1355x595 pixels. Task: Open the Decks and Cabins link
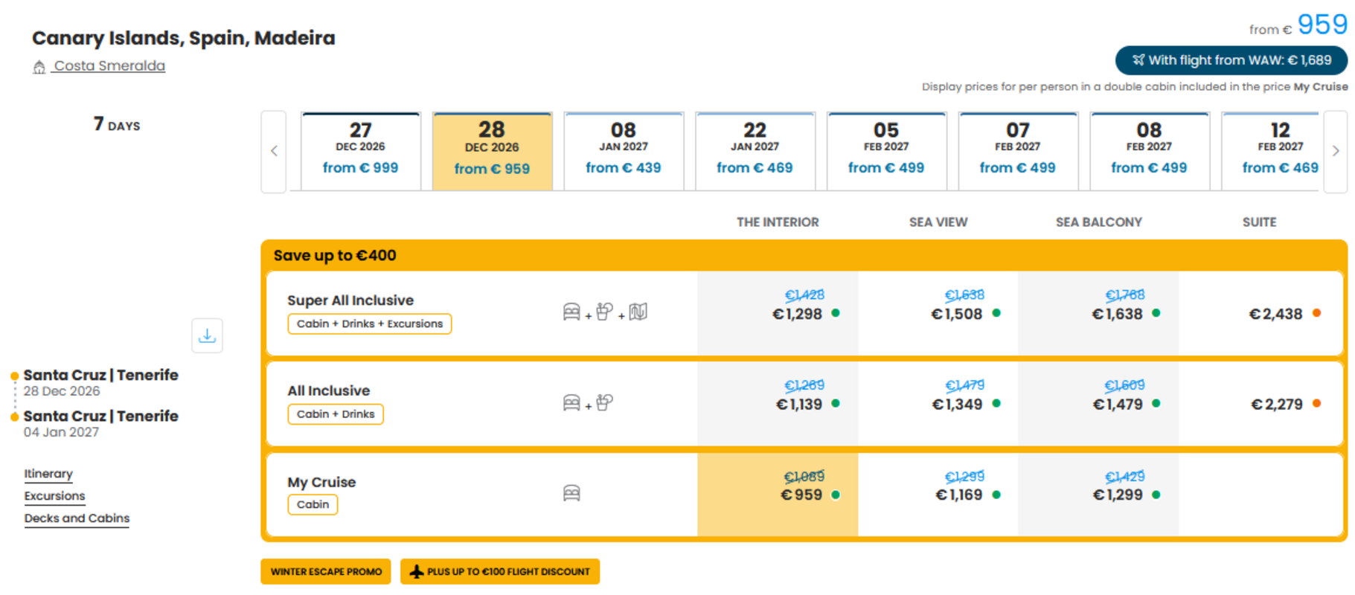point(77,518)
